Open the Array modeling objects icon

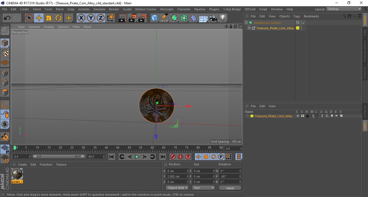pyautogui.click(x=184, y=18)
